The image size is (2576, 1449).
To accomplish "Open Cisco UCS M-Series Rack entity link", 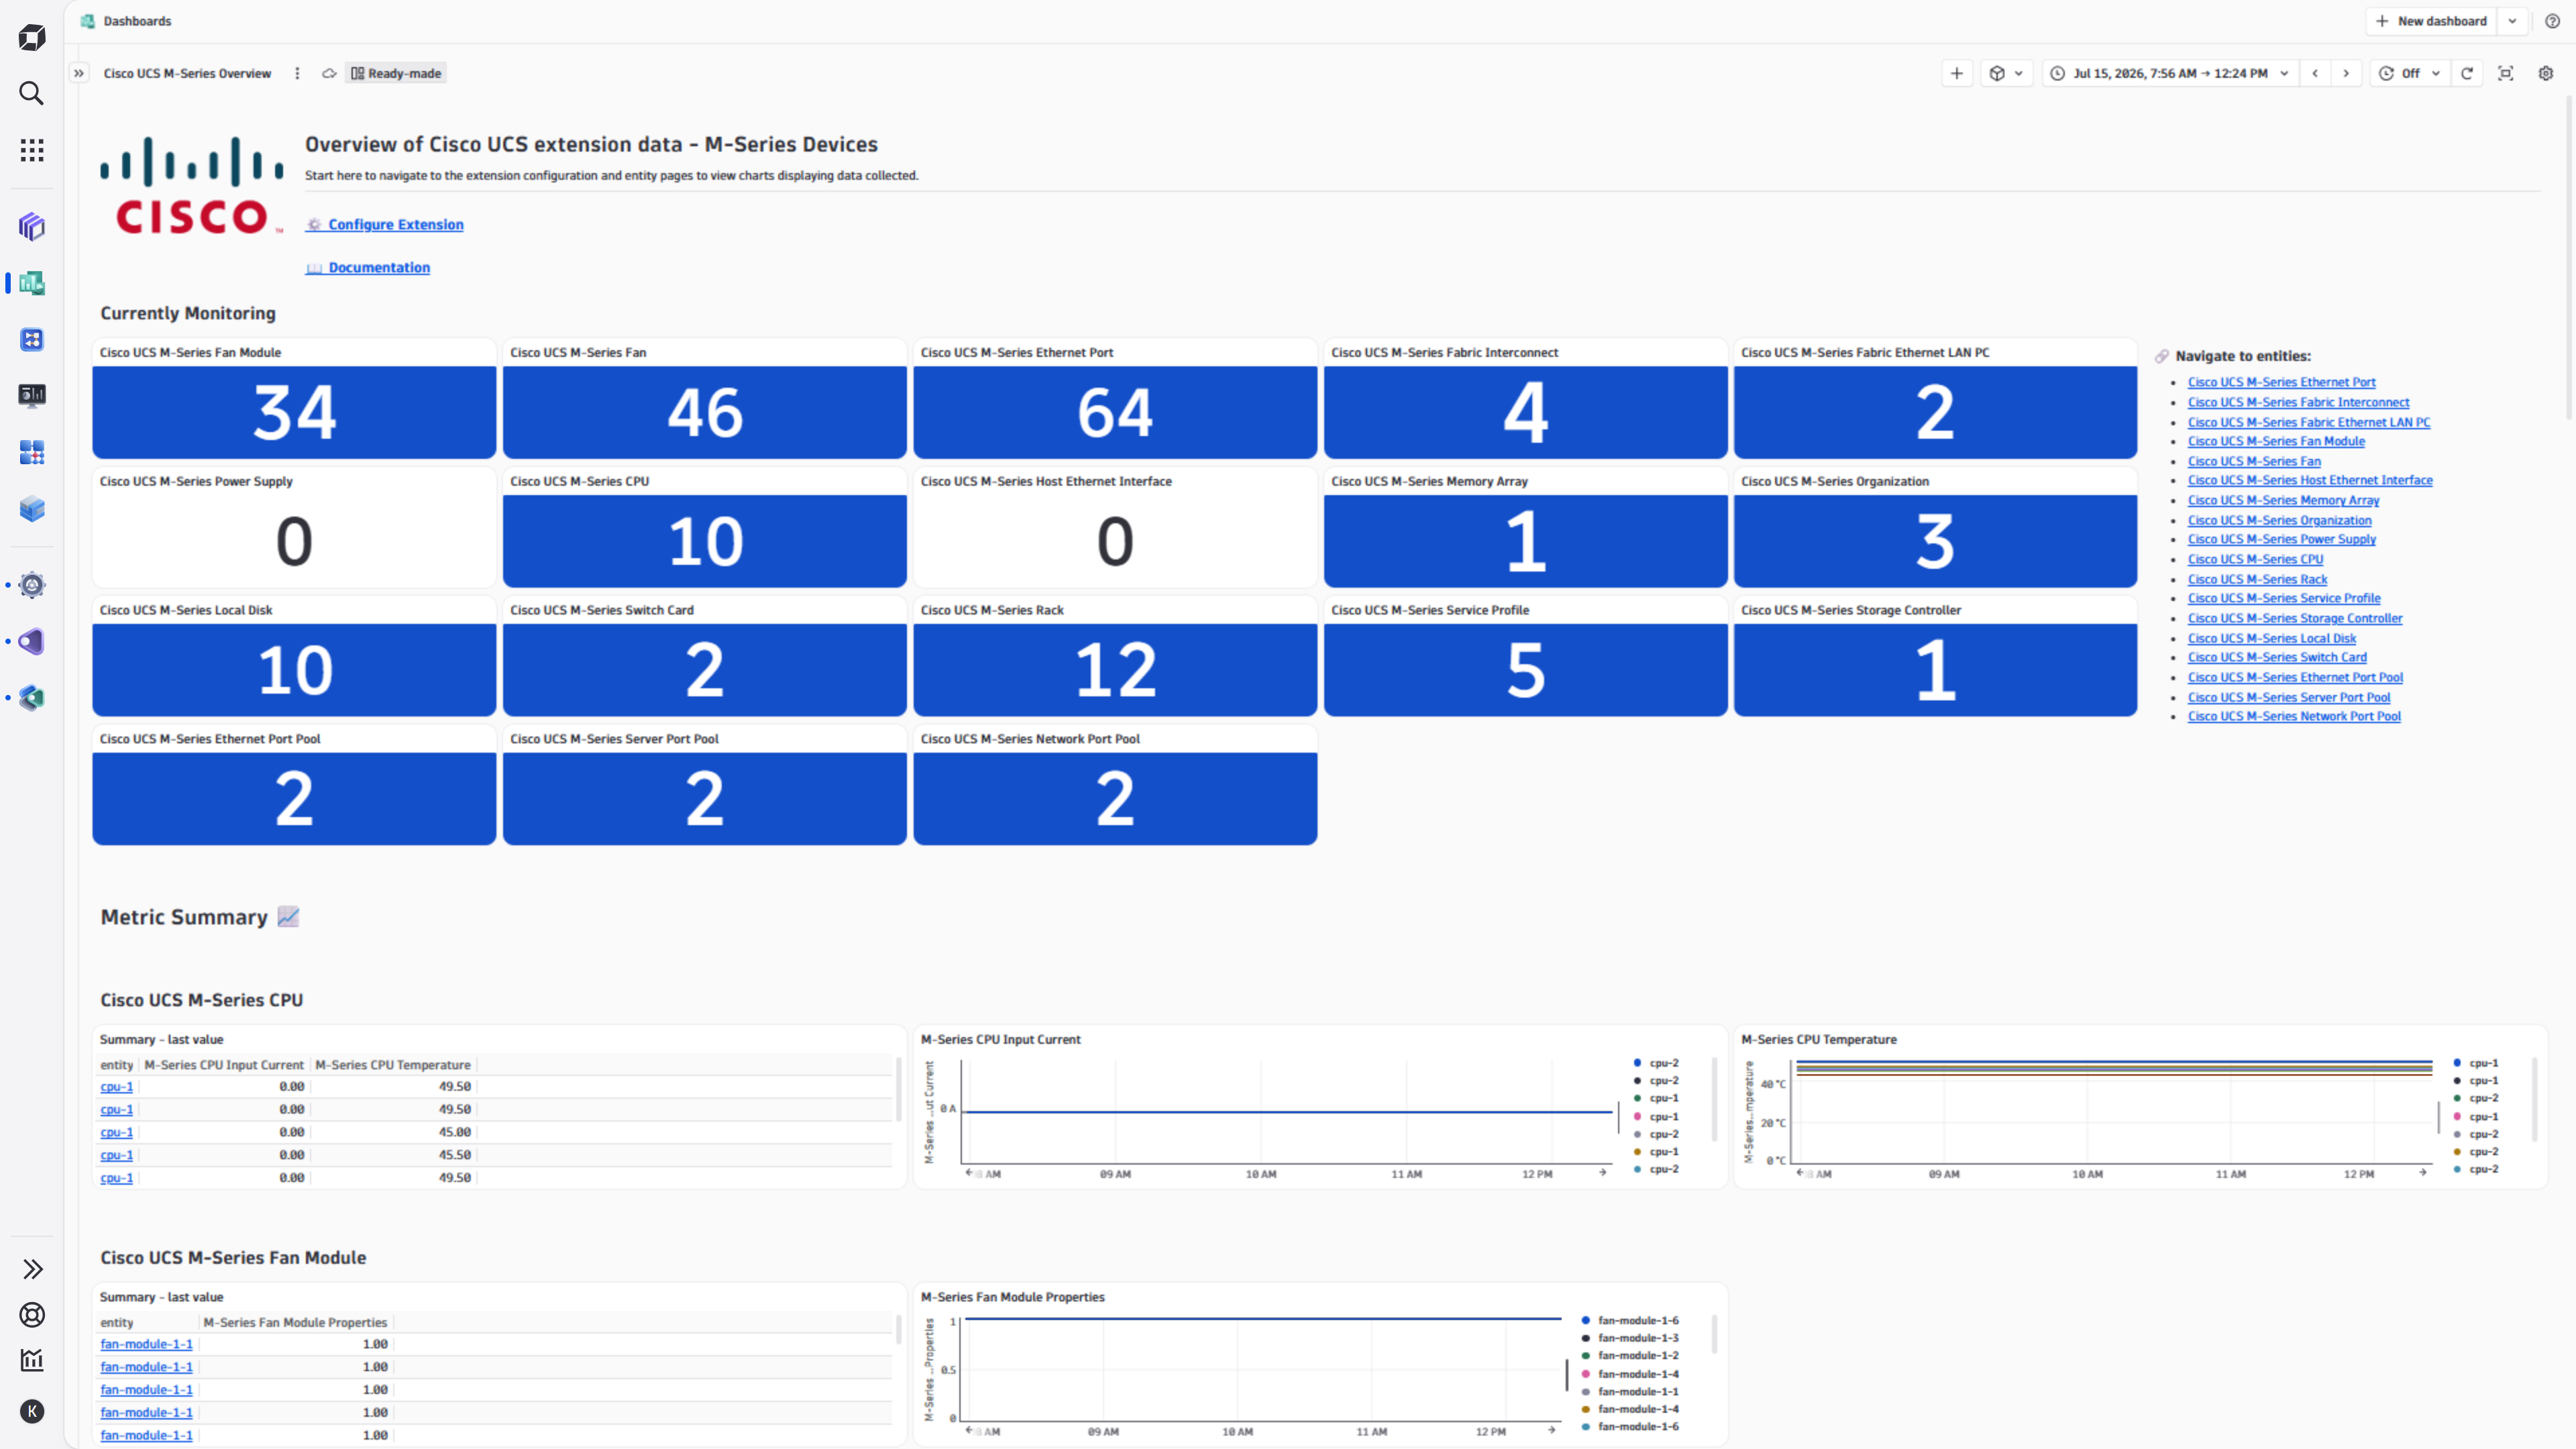I will coord(2257,579).
